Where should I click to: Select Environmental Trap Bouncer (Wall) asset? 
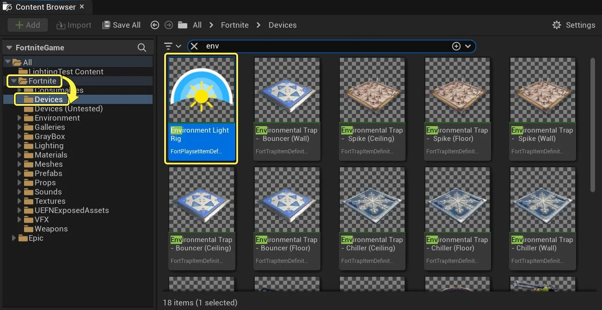pyautogui.click(x=287, y=109)
